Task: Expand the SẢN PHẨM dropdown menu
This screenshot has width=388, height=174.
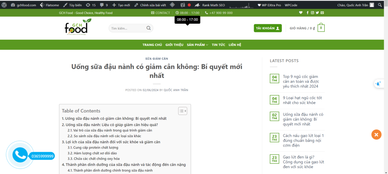Action: pos(197,45)
